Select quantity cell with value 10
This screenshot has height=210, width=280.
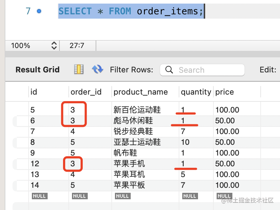pyautogui.click(x=185, y=142)
